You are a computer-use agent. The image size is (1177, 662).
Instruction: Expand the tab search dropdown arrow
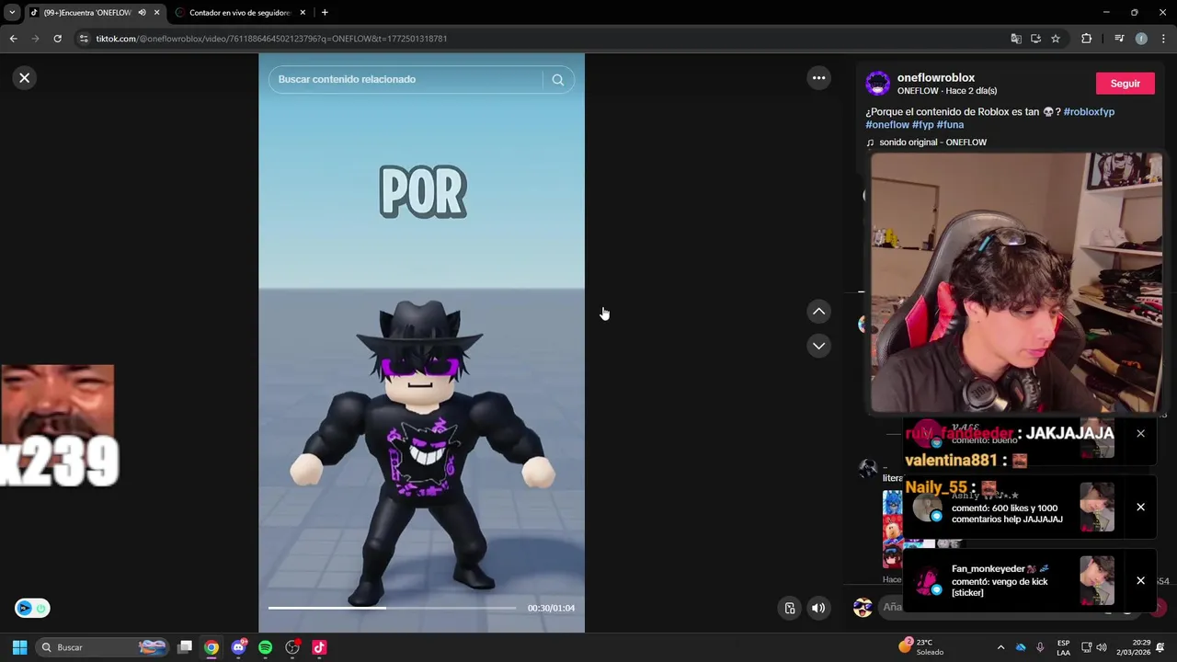pos(12,13)
